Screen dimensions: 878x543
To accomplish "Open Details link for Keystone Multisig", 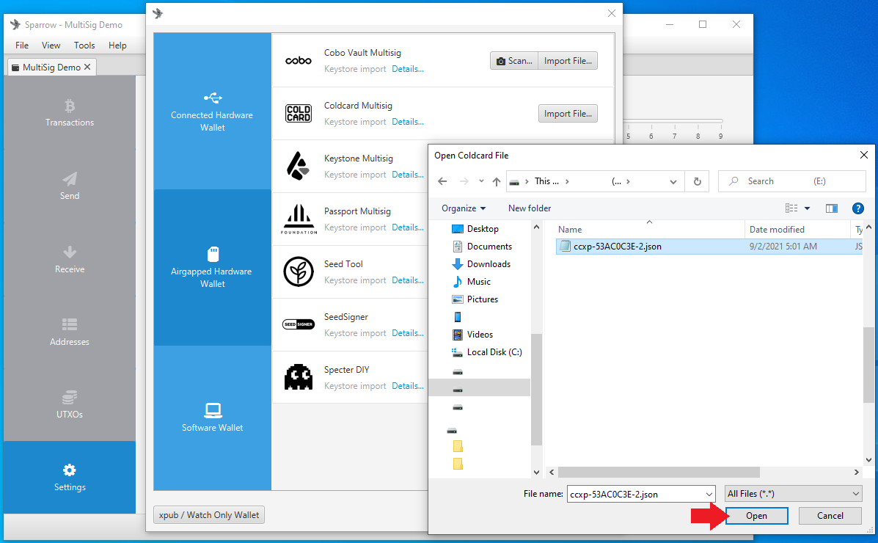I will (x=408, y=175).
